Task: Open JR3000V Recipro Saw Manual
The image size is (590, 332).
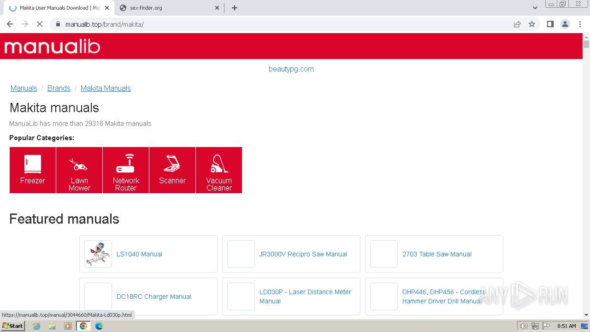Action: click(x=303, y=254)
